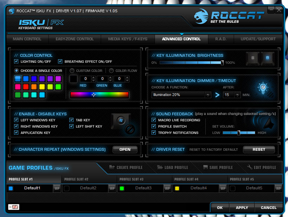Image resolution: width=288 pixels, height=217 pixels.
Task: Select Color Flow radio button
Action: click(x=111, y=70)
